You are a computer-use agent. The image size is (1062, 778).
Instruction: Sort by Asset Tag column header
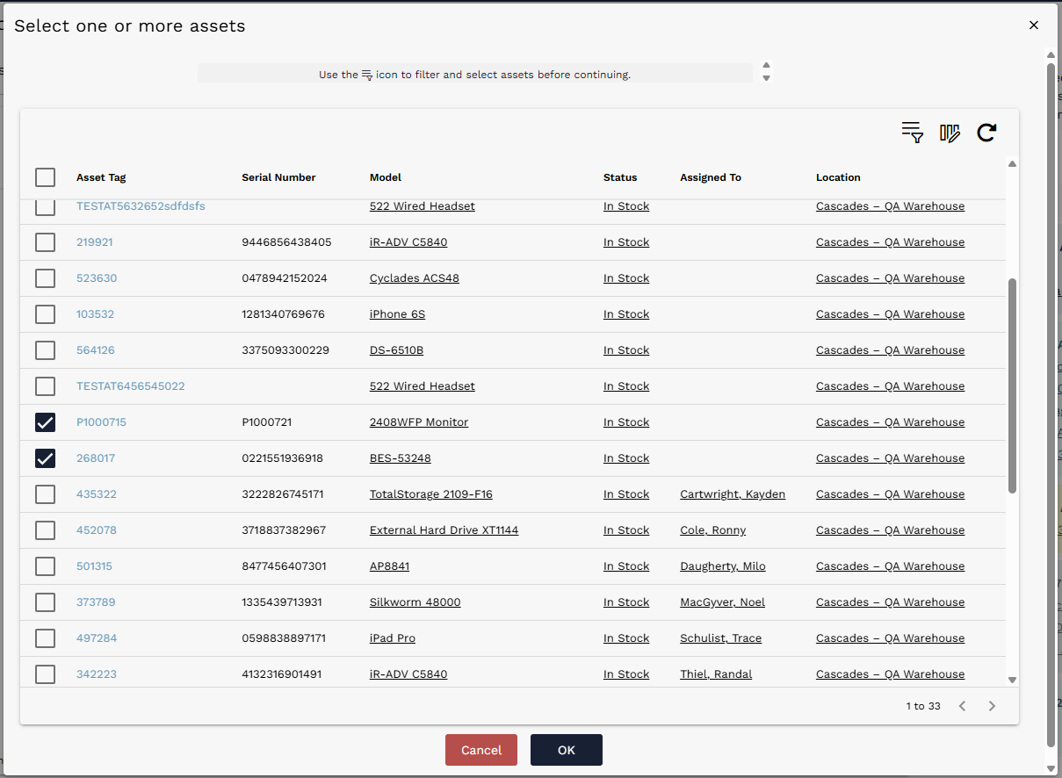101,177
